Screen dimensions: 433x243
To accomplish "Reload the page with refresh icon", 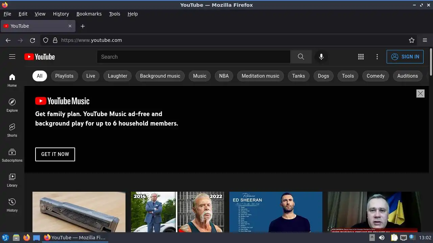I will pyautogui.click(x=32, y=40).
